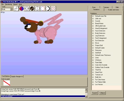Select the thick black outline circle tool
The image size is (124, 101).
[48, 9]
